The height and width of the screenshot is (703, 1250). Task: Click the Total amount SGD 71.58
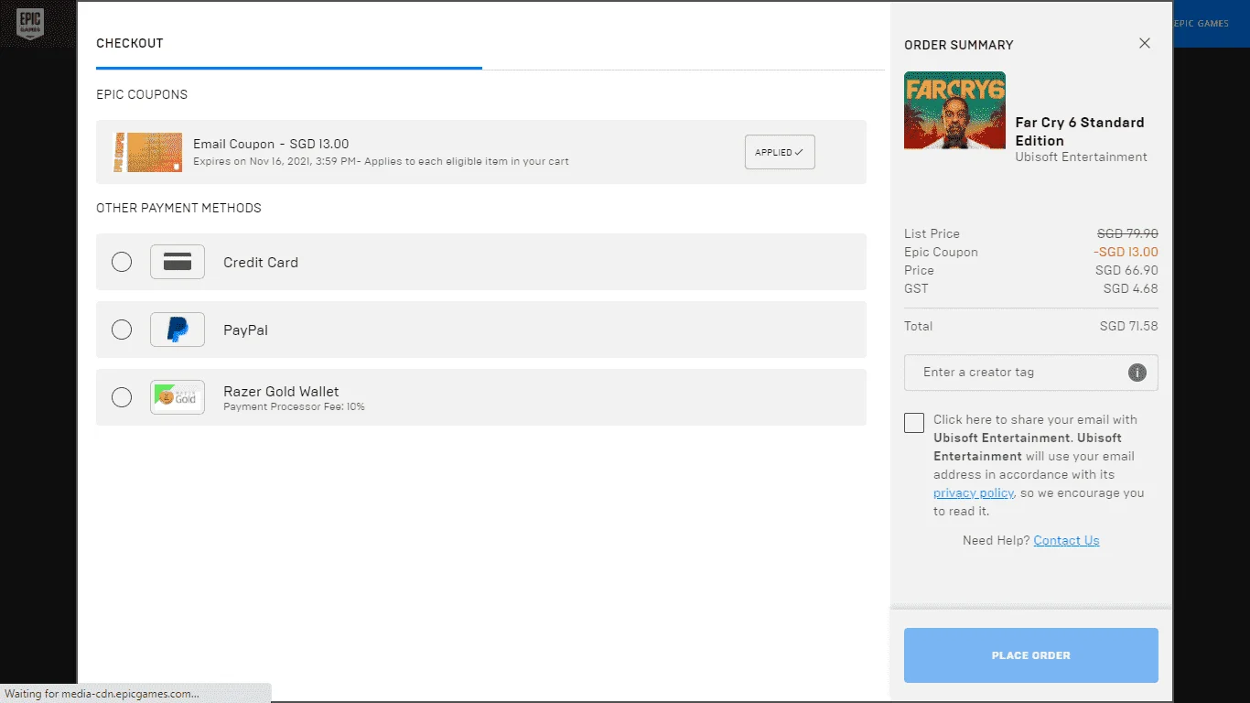click(1129, 326)
